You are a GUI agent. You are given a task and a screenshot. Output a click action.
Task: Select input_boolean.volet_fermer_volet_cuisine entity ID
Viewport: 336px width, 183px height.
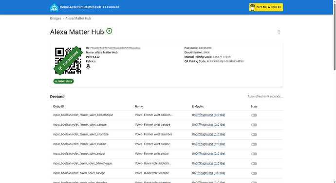point(80,144)
